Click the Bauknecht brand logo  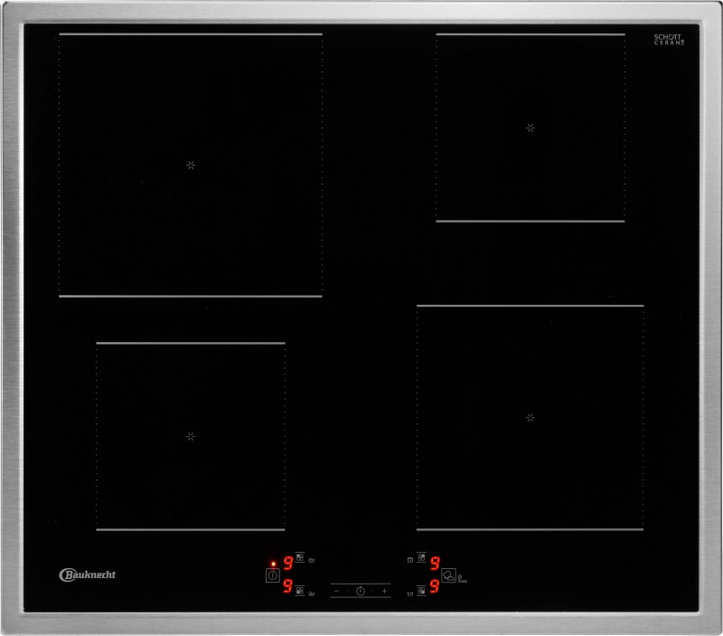tap(88, 574)
